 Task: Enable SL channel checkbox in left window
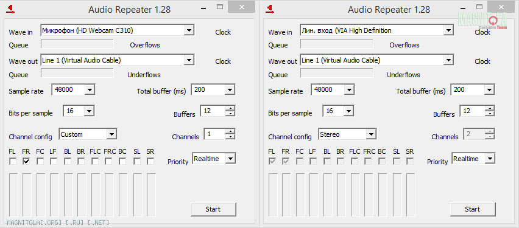click(137, 162)
